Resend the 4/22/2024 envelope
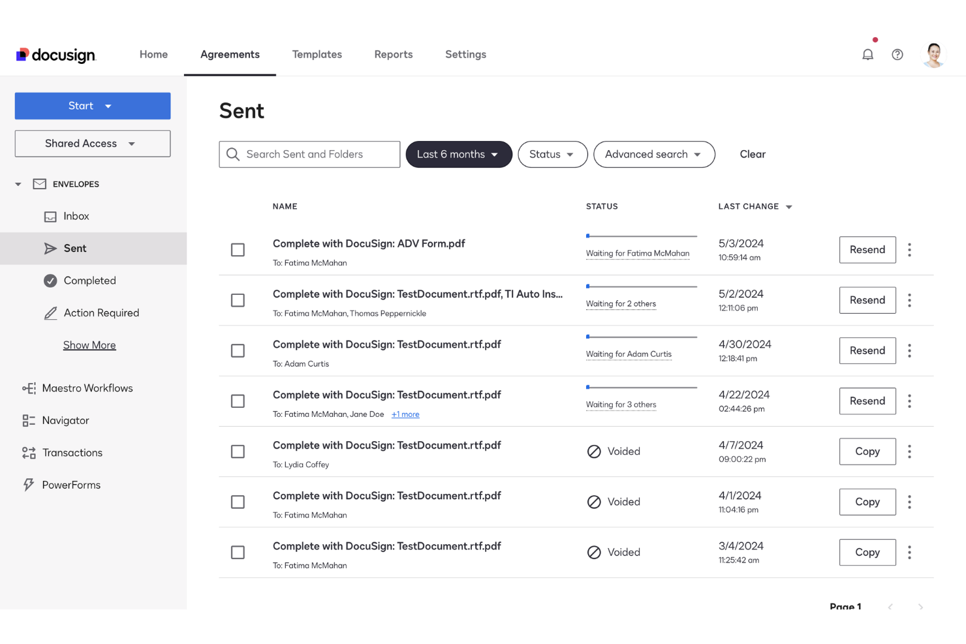The image size is (966, 644). [x=867, y=401]
